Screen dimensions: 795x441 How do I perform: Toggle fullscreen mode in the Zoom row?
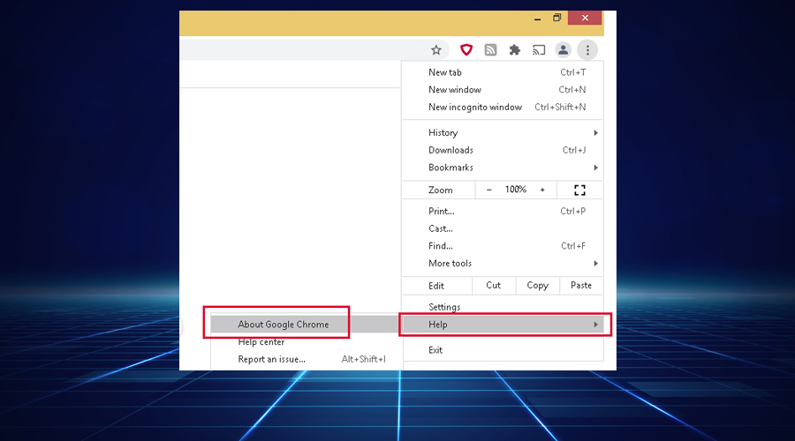tap(579, 190)
